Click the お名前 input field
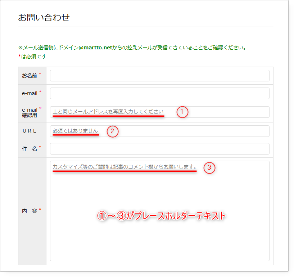 click(x=159, y=76)
